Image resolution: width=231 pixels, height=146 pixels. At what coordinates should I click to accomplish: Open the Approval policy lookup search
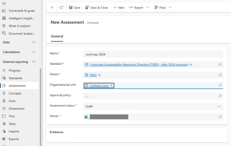tap(220, 96)
